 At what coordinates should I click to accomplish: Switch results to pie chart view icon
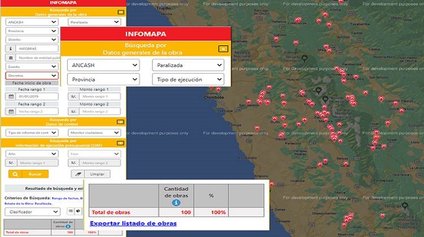tap(78, 211)
